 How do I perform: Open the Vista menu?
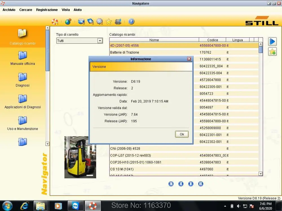(x=66, y=10)
